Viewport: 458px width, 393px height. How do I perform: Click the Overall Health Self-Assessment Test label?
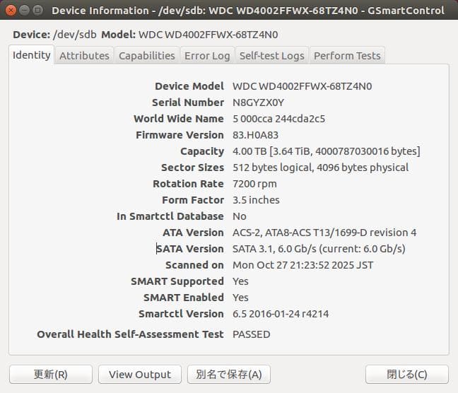click(x=130, y=334)
